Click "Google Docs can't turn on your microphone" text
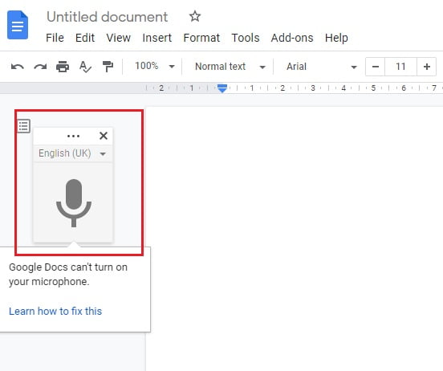The width and height of the screenshot is (443, 371). [x=68, y=275]
